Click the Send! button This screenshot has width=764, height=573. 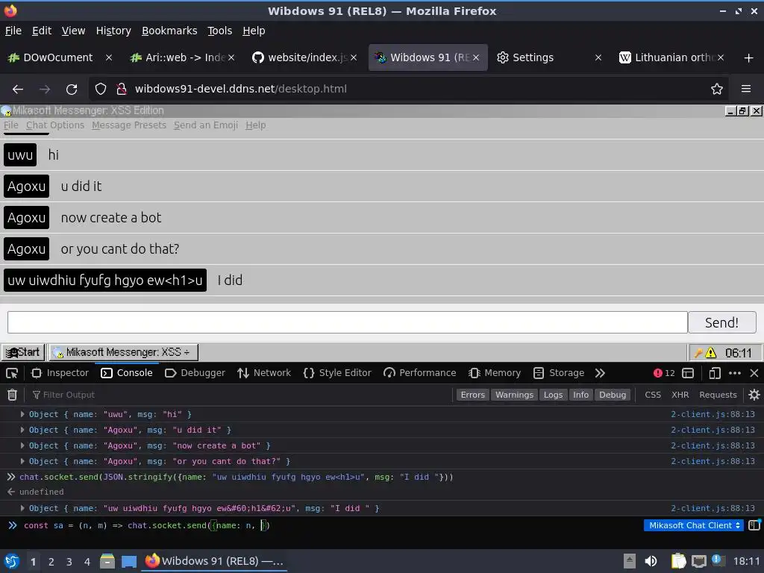pyautogui.click(x=721, y=322)
